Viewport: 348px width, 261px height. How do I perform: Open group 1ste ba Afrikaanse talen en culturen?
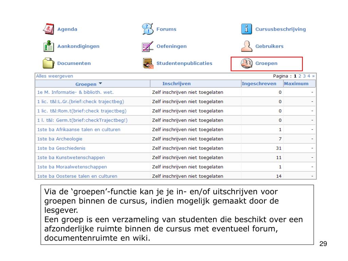79,129
